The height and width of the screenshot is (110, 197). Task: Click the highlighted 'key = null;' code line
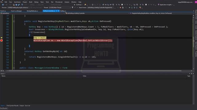(40, 38)
